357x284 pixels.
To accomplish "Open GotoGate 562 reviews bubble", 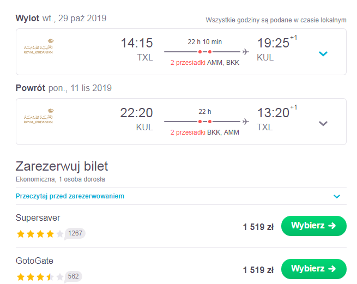I will click(74, 277).
